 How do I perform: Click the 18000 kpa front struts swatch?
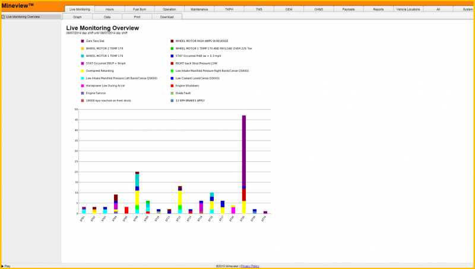coord(83,101)
